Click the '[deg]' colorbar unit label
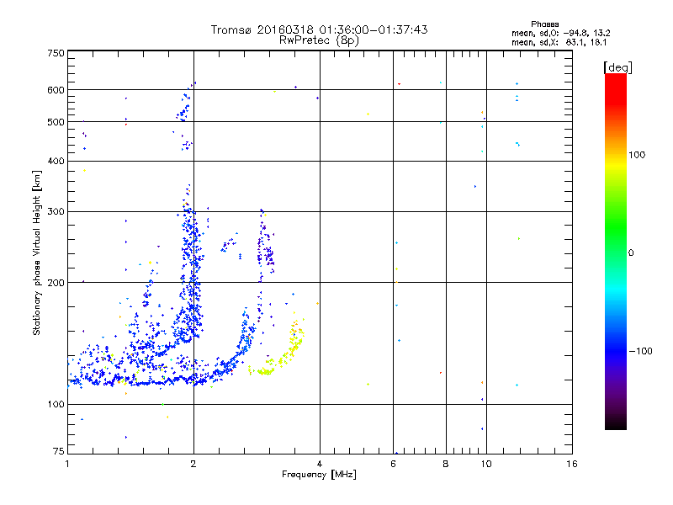 (617, 67)
